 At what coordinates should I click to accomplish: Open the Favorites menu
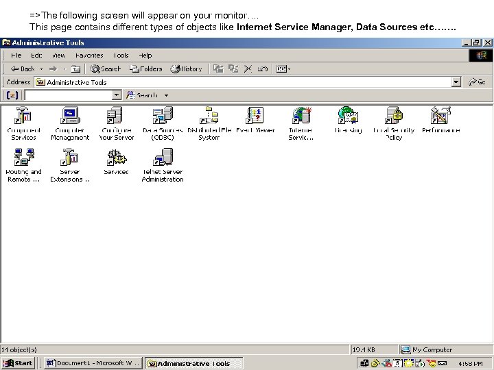(x=89, y=56)
